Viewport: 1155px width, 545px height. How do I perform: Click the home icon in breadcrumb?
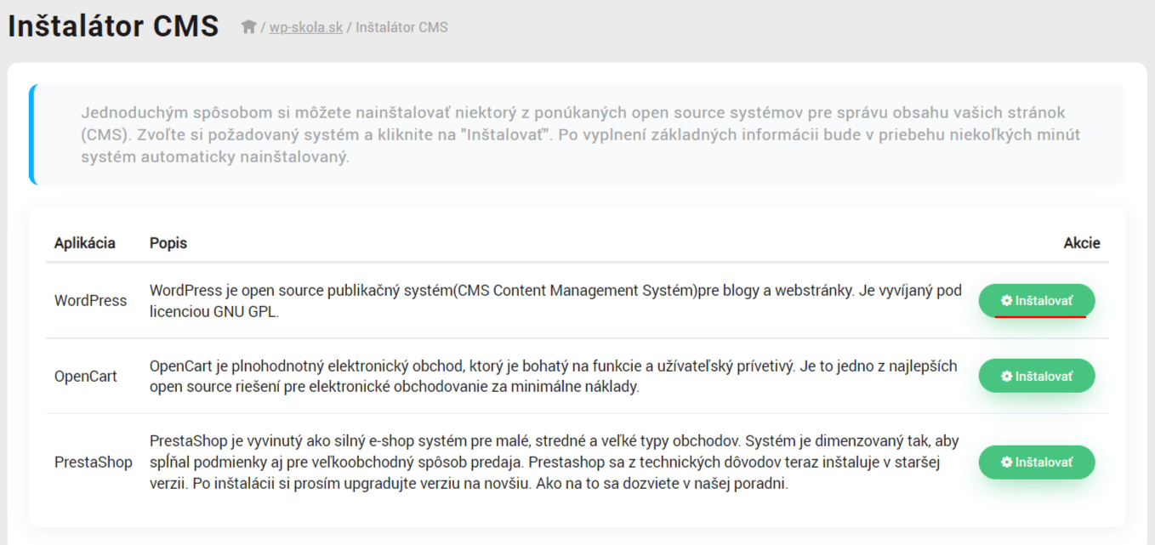click(x=248, y=27)
